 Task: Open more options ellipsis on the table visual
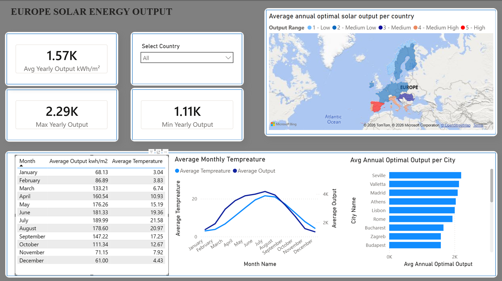[165, 152]
